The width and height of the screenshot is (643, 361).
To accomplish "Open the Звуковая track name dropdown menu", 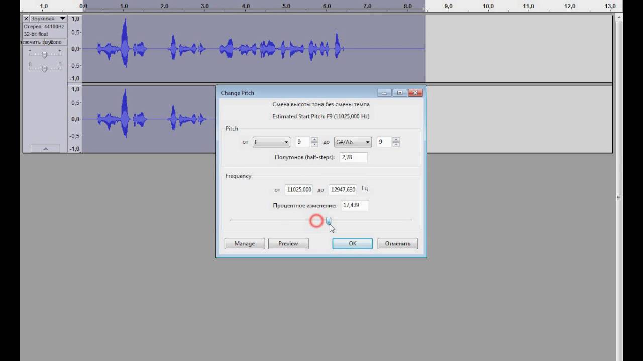I will click(x=48, y=19).
